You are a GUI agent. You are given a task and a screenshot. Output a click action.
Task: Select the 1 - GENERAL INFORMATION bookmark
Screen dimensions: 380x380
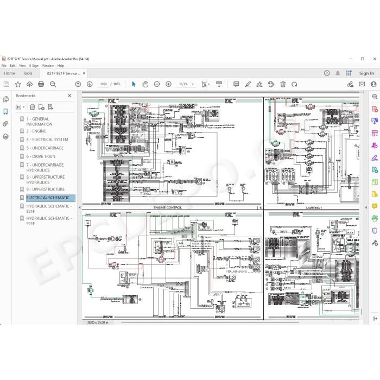(39, 122)
